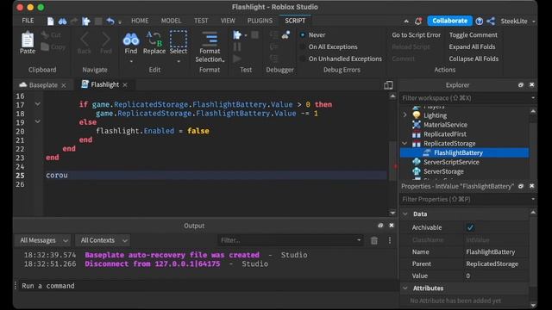This screenshot has width=552, height=310.
Task: Select ReplicatedFirst in Explorer
Action: pos(445,134)
